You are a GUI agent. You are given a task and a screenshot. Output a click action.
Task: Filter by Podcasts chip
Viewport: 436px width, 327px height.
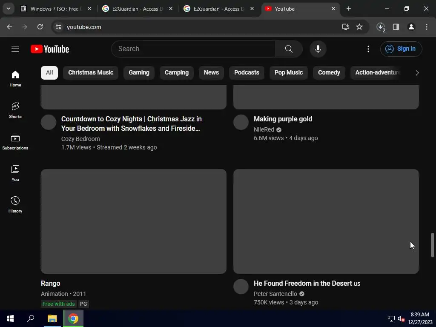[247, 72]
